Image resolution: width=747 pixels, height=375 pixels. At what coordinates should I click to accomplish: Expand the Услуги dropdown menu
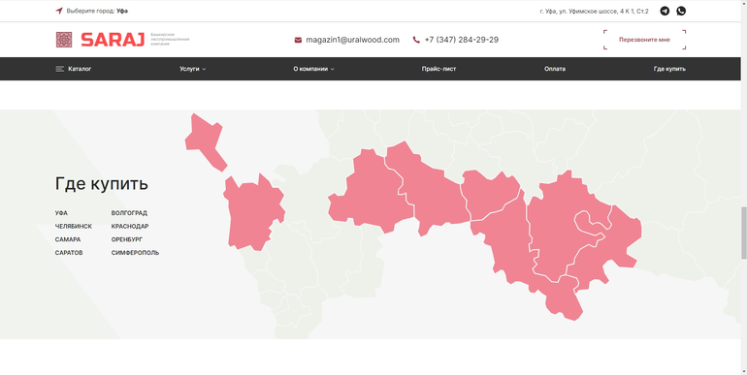(192, 69)
